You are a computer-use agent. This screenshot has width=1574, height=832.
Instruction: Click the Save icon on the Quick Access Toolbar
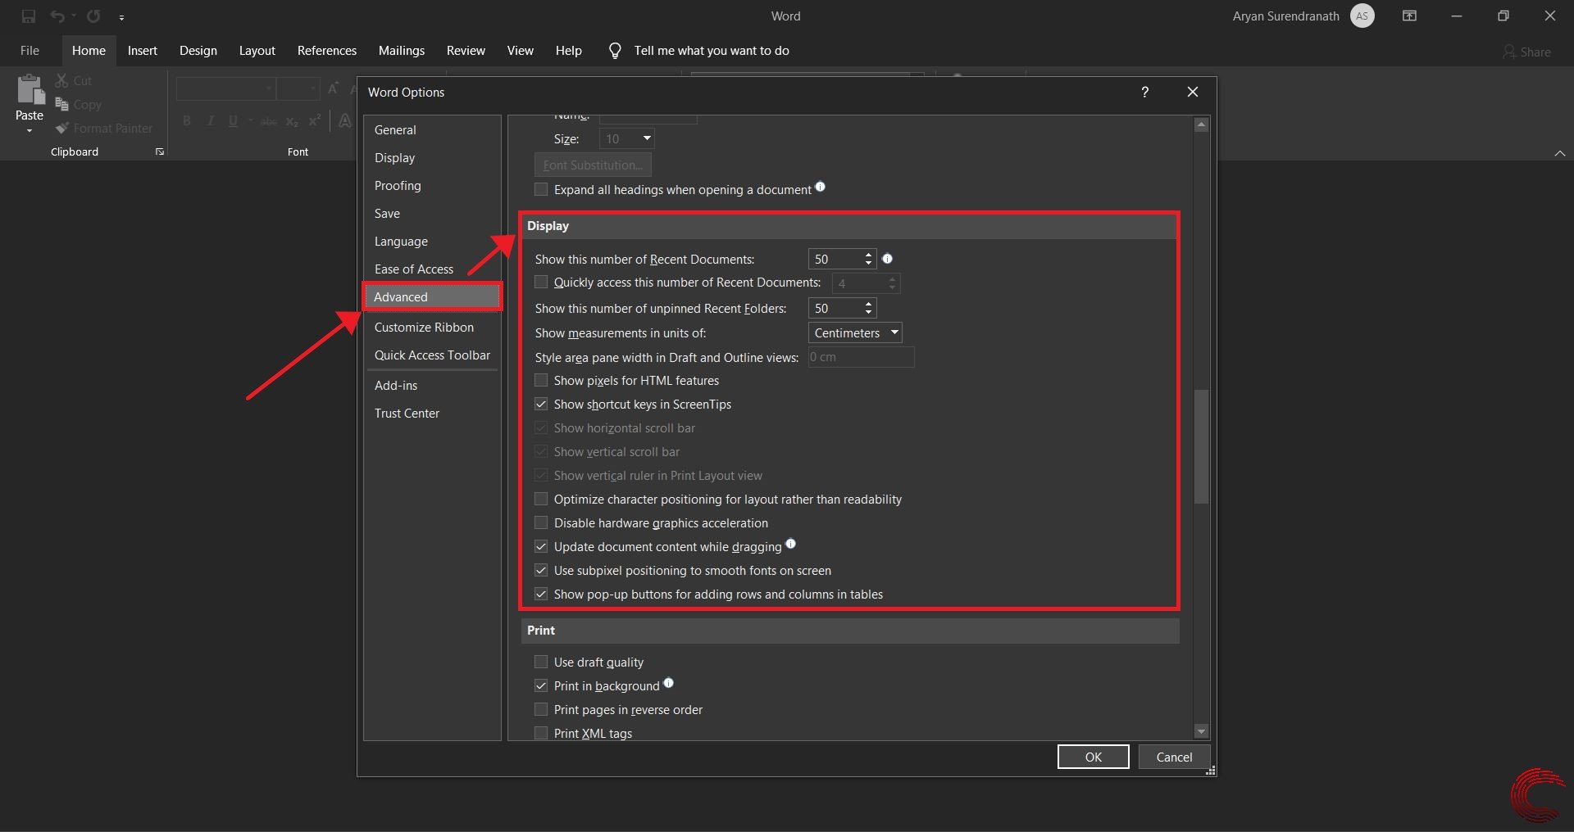(x=28, y=16)
